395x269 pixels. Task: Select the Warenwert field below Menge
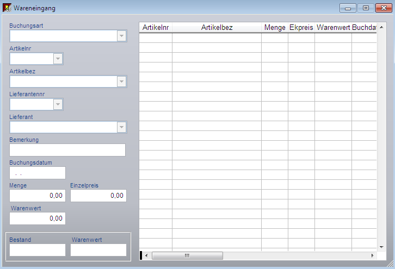coord(38,218)
